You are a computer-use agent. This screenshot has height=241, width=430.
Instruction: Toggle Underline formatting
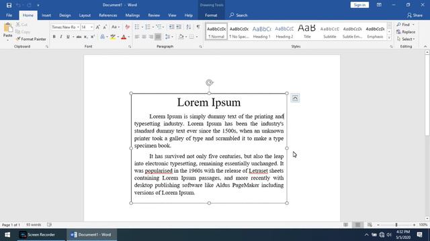coord(68,37)
